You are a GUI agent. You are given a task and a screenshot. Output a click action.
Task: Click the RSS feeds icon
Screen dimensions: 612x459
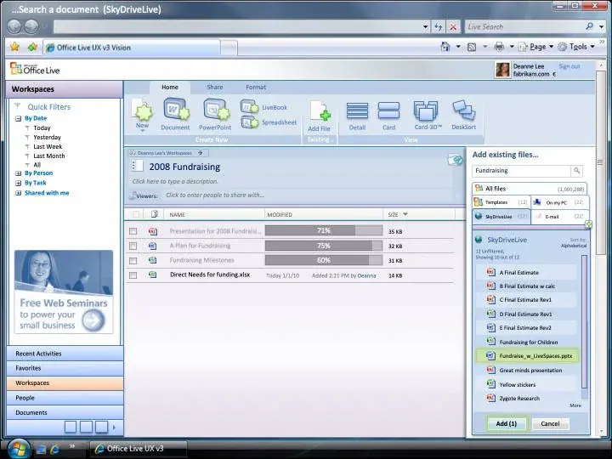click(472, 48)
